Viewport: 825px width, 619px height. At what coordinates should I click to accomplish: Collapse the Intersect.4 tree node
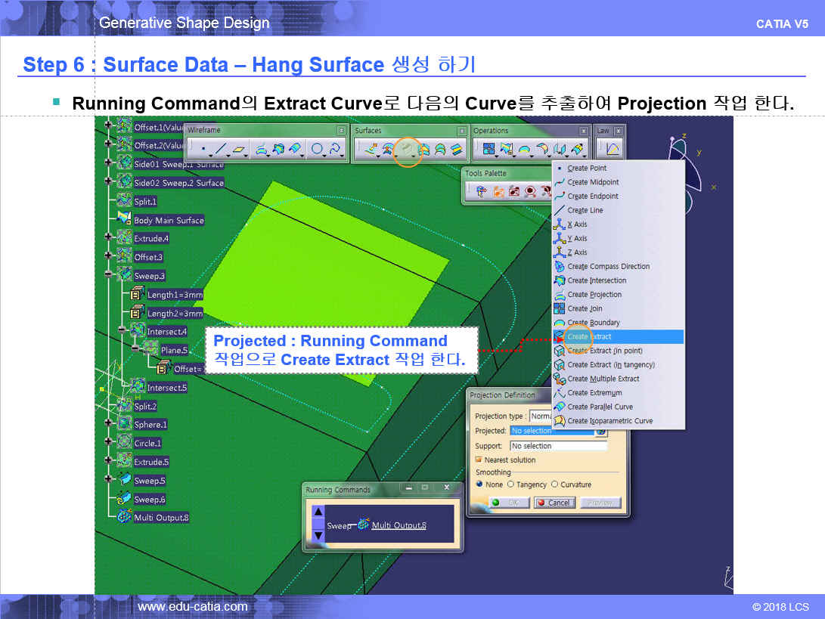[122, 330]
